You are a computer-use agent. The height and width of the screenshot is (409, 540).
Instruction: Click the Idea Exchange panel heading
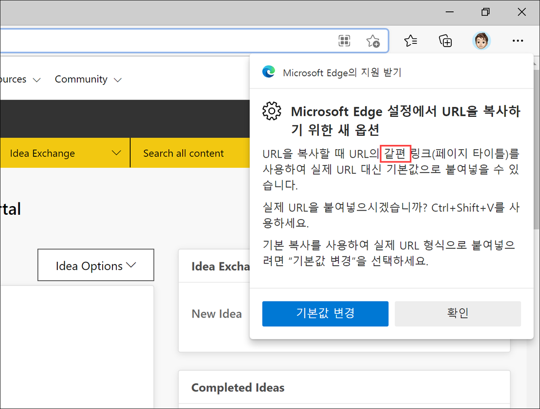pos(221,266)
